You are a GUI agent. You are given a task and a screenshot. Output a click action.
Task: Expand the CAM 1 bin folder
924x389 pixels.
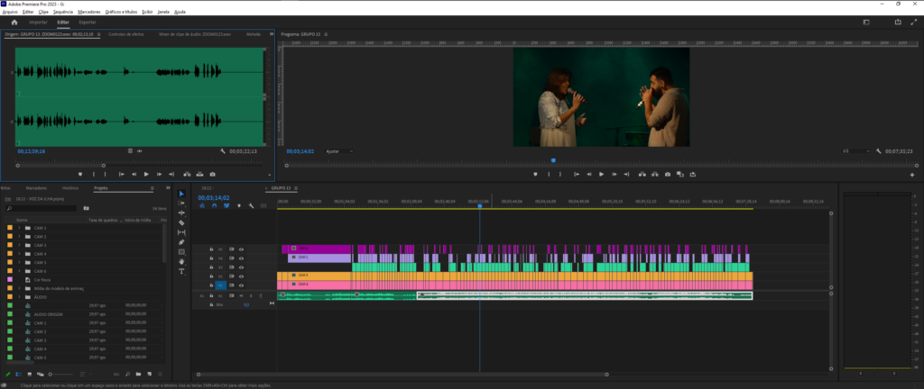click(19, 228)
